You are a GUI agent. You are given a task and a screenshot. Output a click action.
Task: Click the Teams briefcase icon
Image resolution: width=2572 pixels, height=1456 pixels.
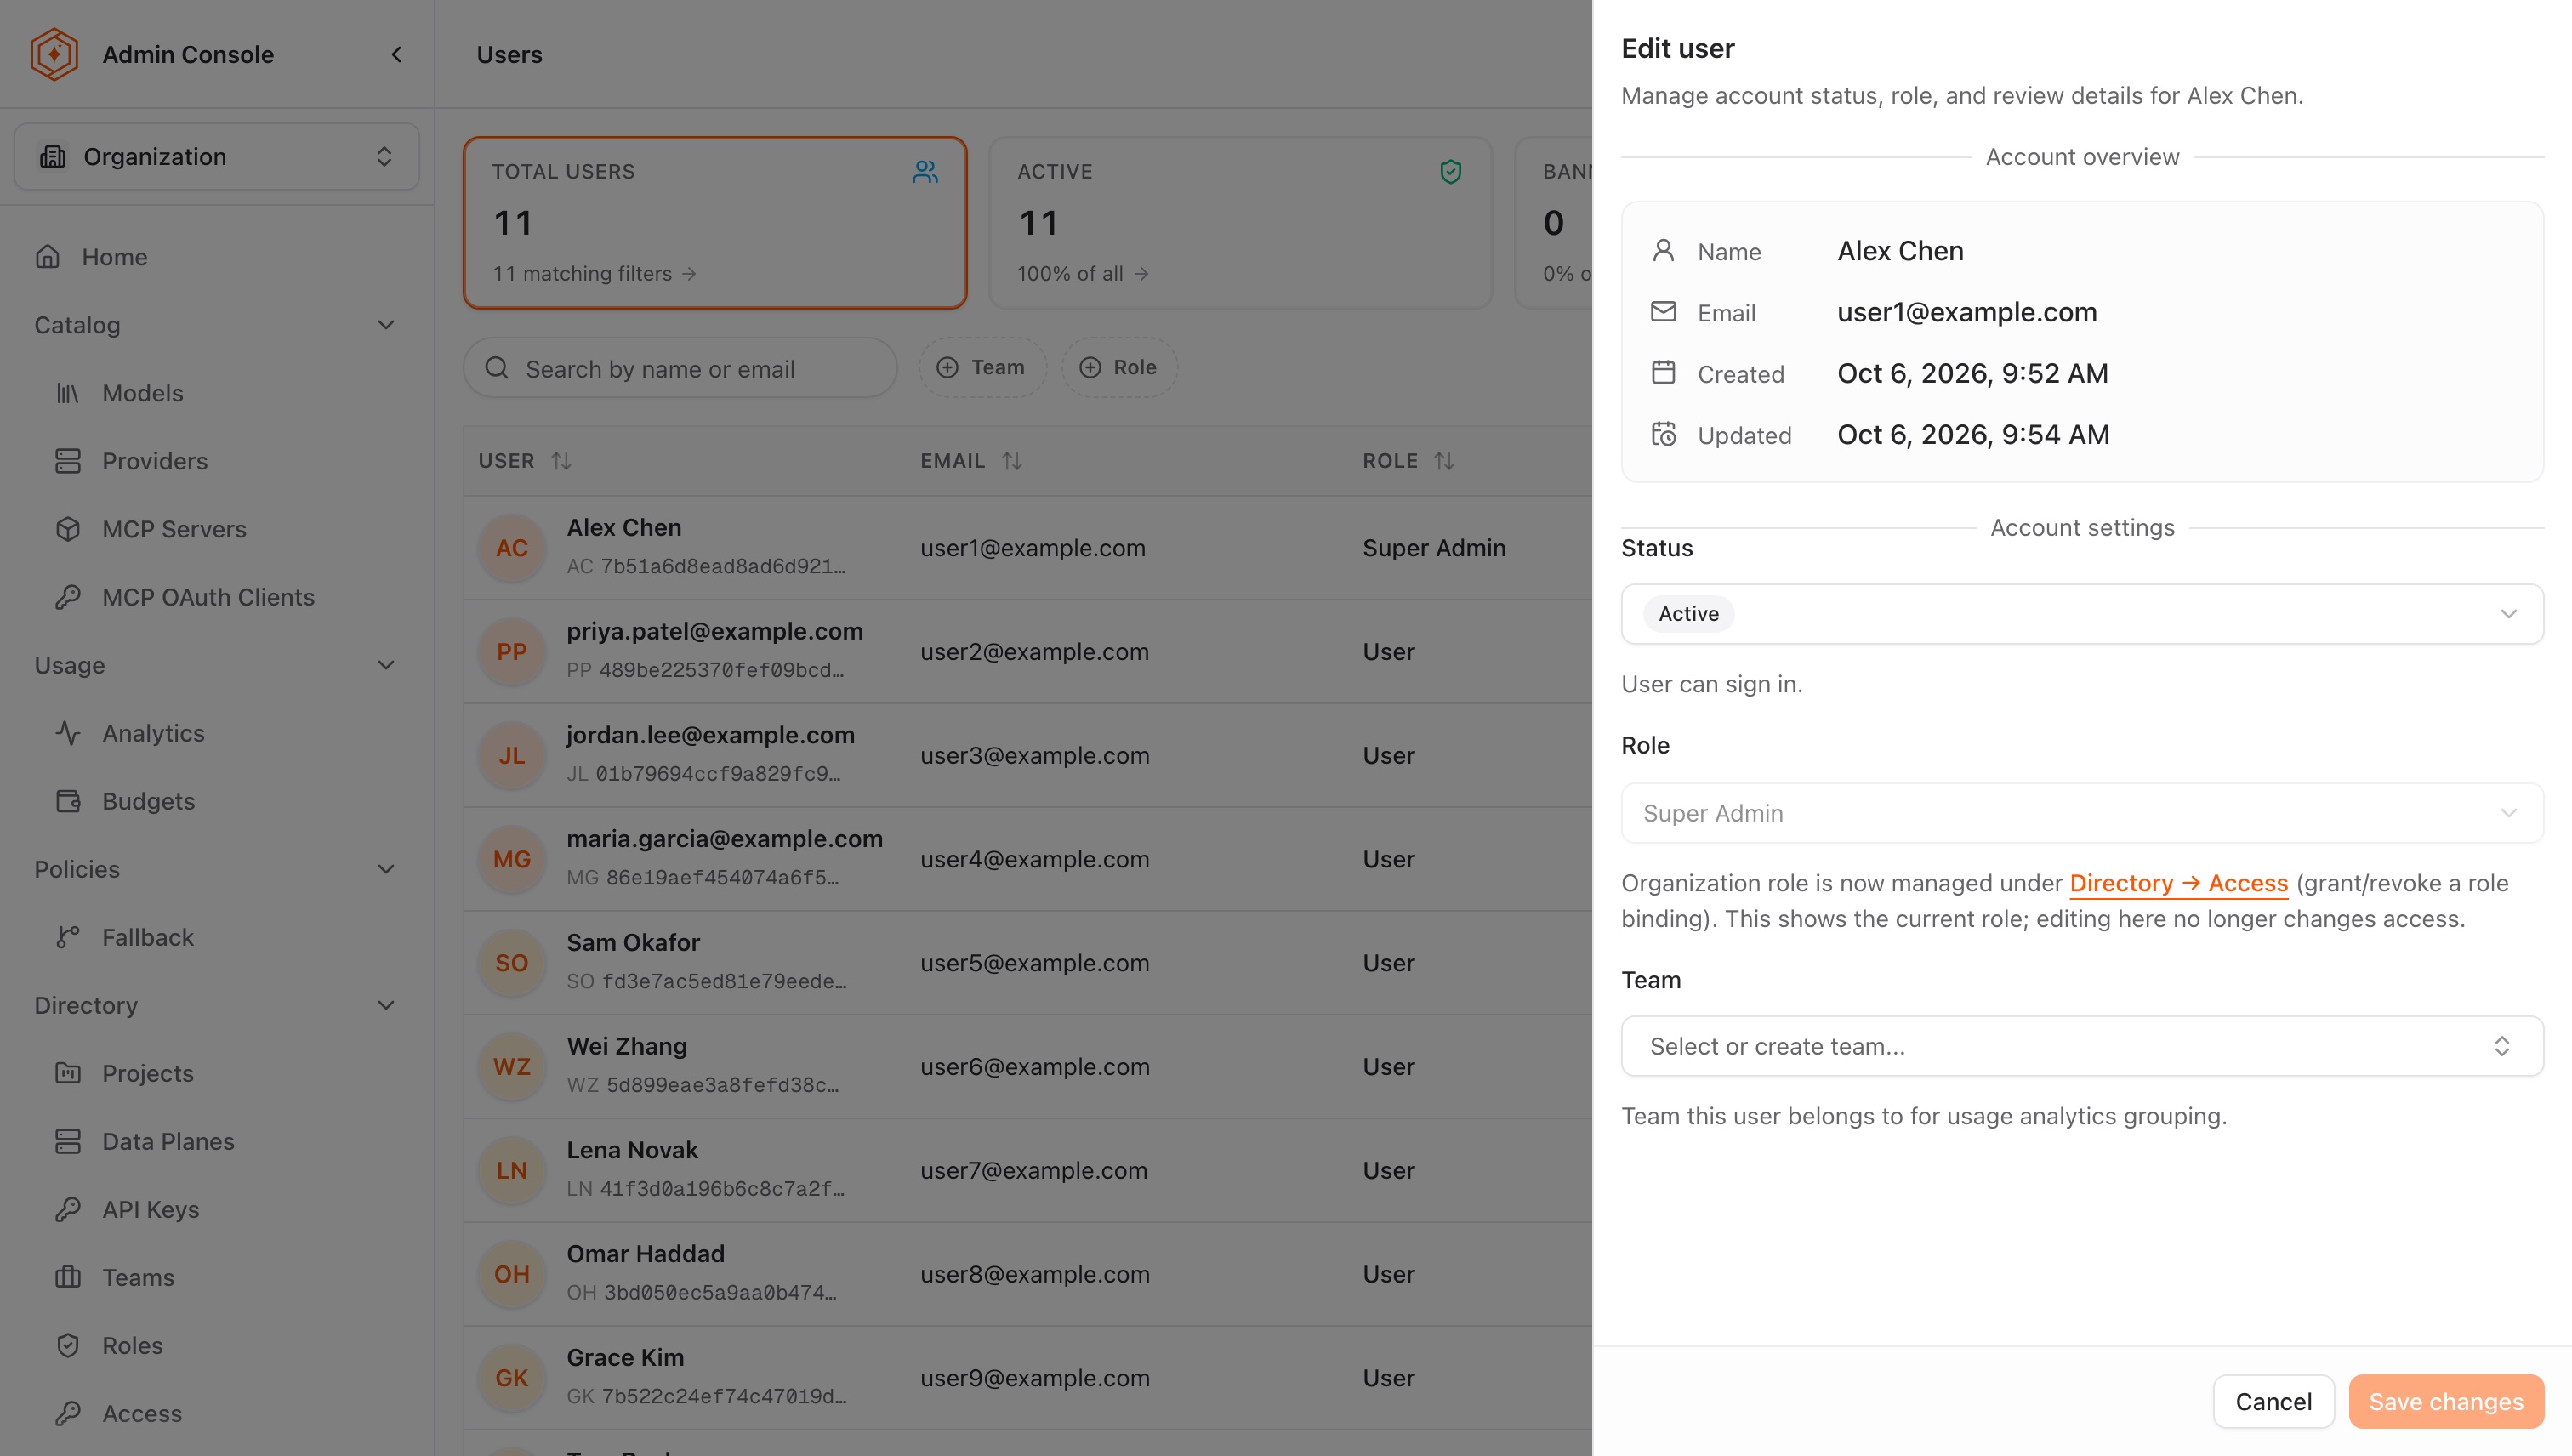tap(67, 1277)
